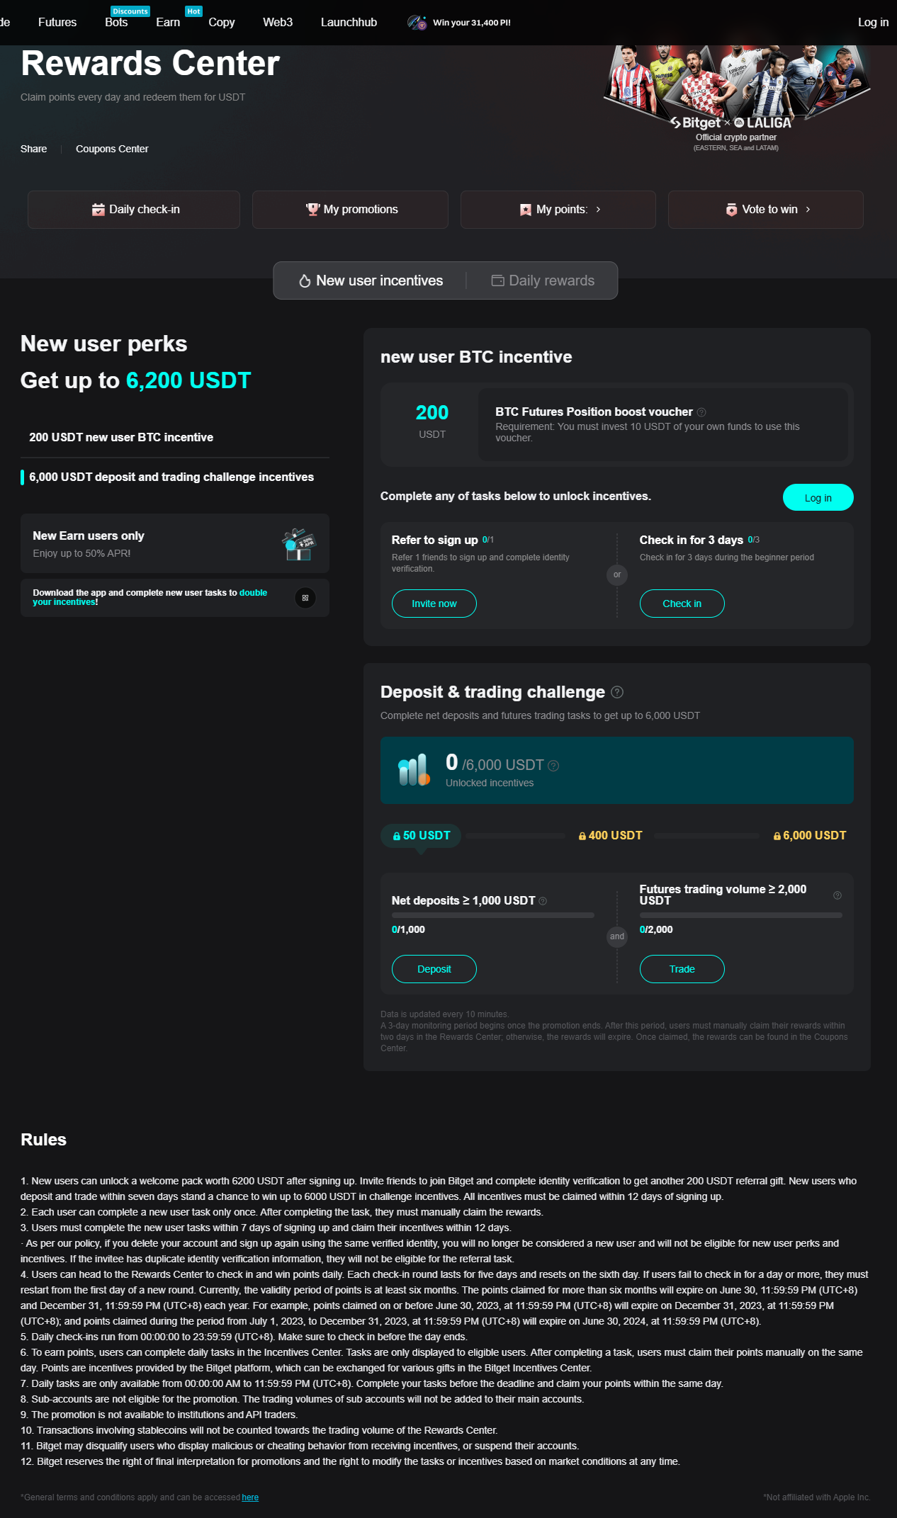
Task: Click the Deposit button
Action: tap(434, 969)
